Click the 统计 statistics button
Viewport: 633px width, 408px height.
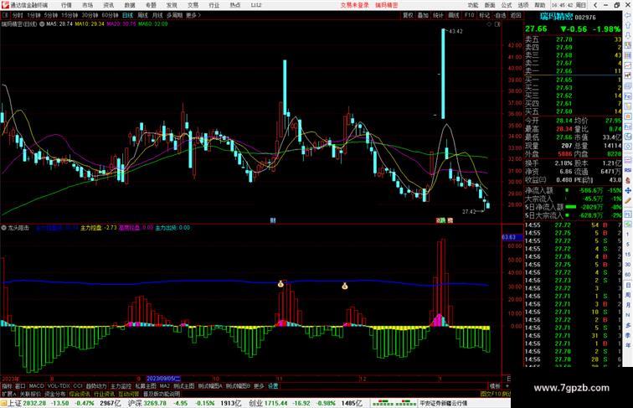pyautogui.click(x=438, y=15)
